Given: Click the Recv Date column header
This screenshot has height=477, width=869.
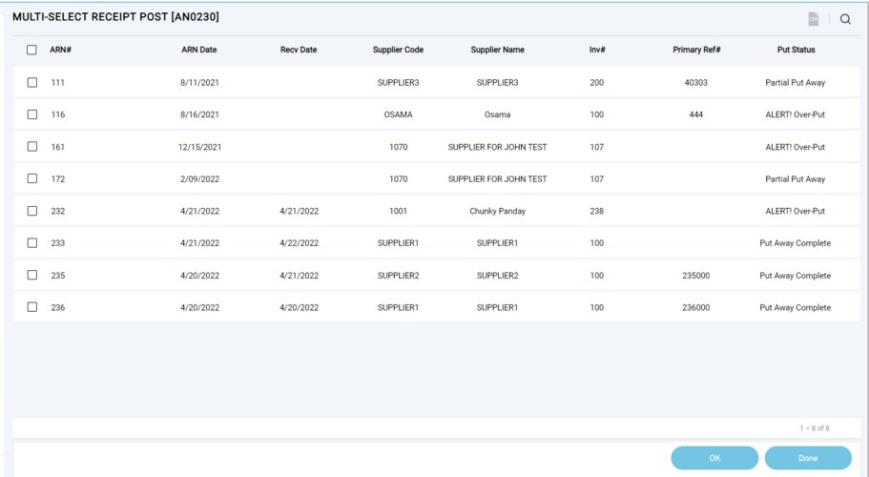Looking at the screenshot, I should click(x=299, y=50).
